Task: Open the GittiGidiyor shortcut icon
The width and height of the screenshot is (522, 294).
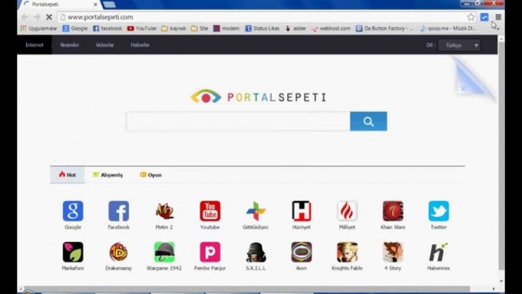Action: (256, 211)
